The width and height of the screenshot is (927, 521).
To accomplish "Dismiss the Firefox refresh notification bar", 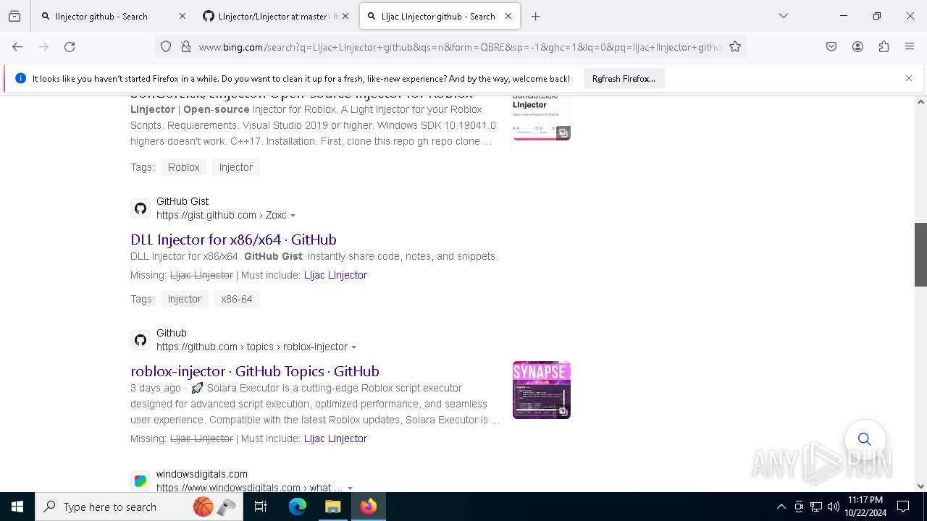I will [909, 78].
